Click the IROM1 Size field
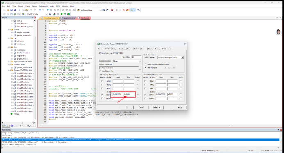 (130, 95)
